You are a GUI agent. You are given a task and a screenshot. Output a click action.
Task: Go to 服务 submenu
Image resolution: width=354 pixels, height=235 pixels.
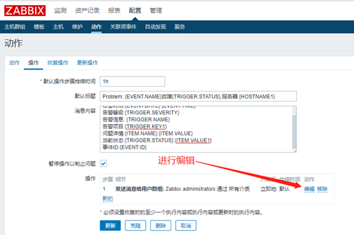point(180,27)
